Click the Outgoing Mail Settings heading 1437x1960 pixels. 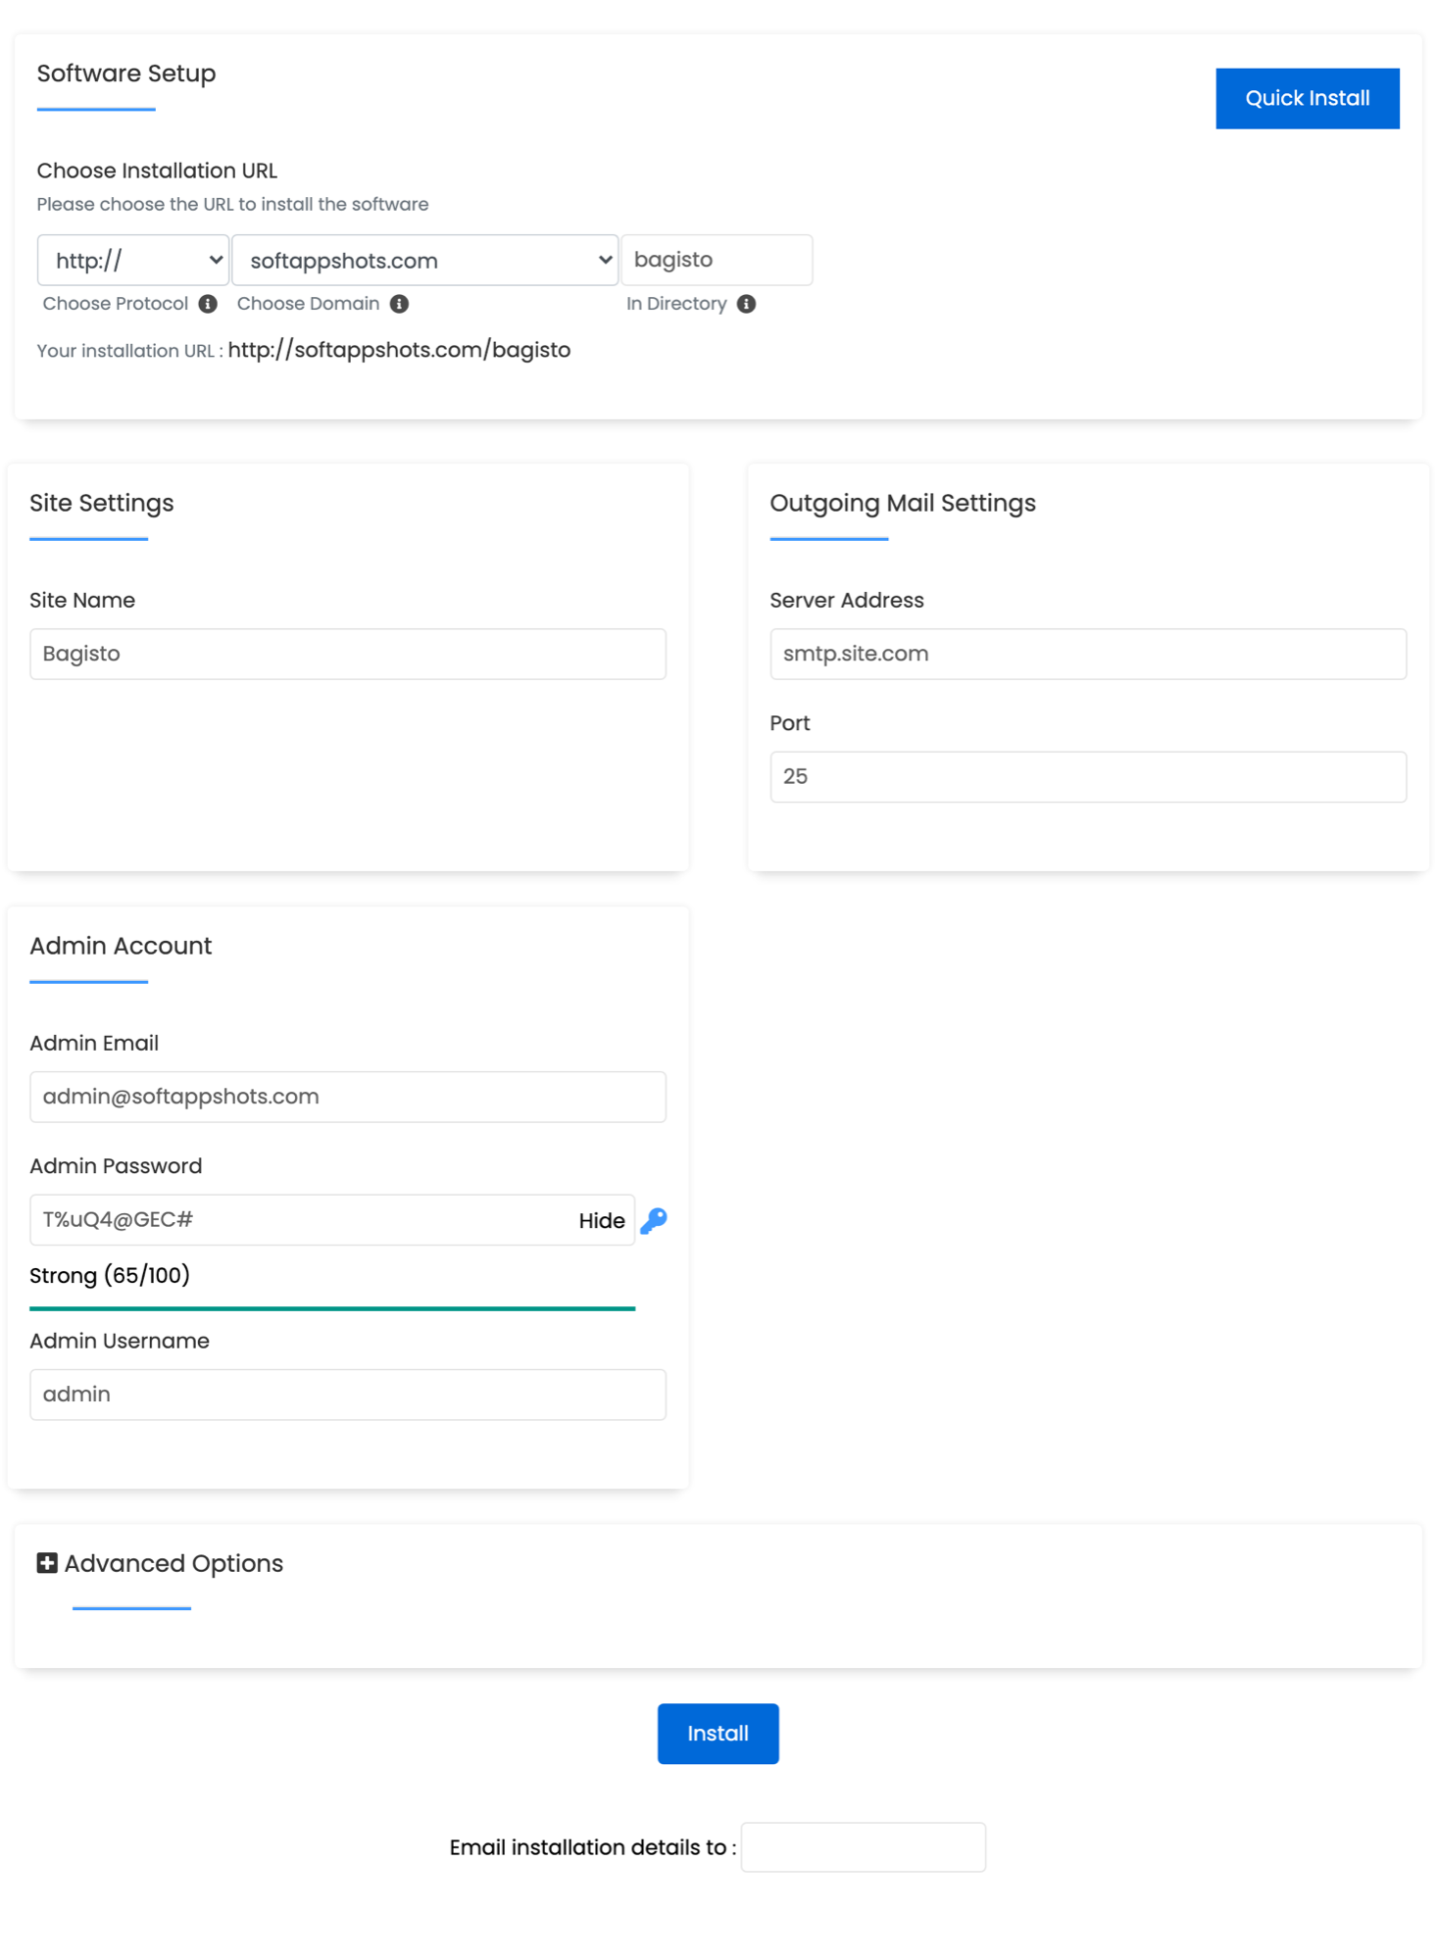[x=903, y=503]
